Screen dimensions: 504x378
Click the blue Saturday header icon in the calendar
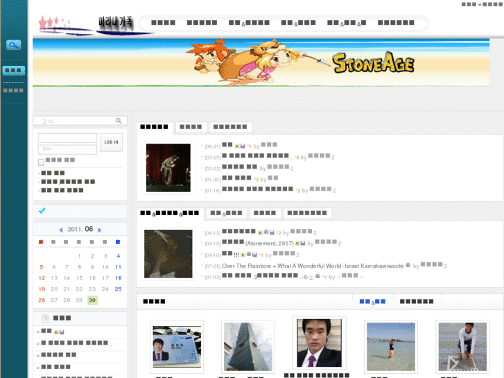pos(118,242)
